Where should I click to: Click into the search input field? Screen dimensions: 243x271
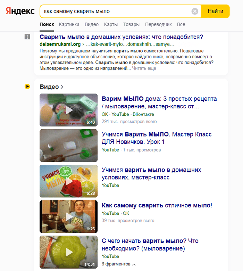pyautogui.click(x=116, y=11)
